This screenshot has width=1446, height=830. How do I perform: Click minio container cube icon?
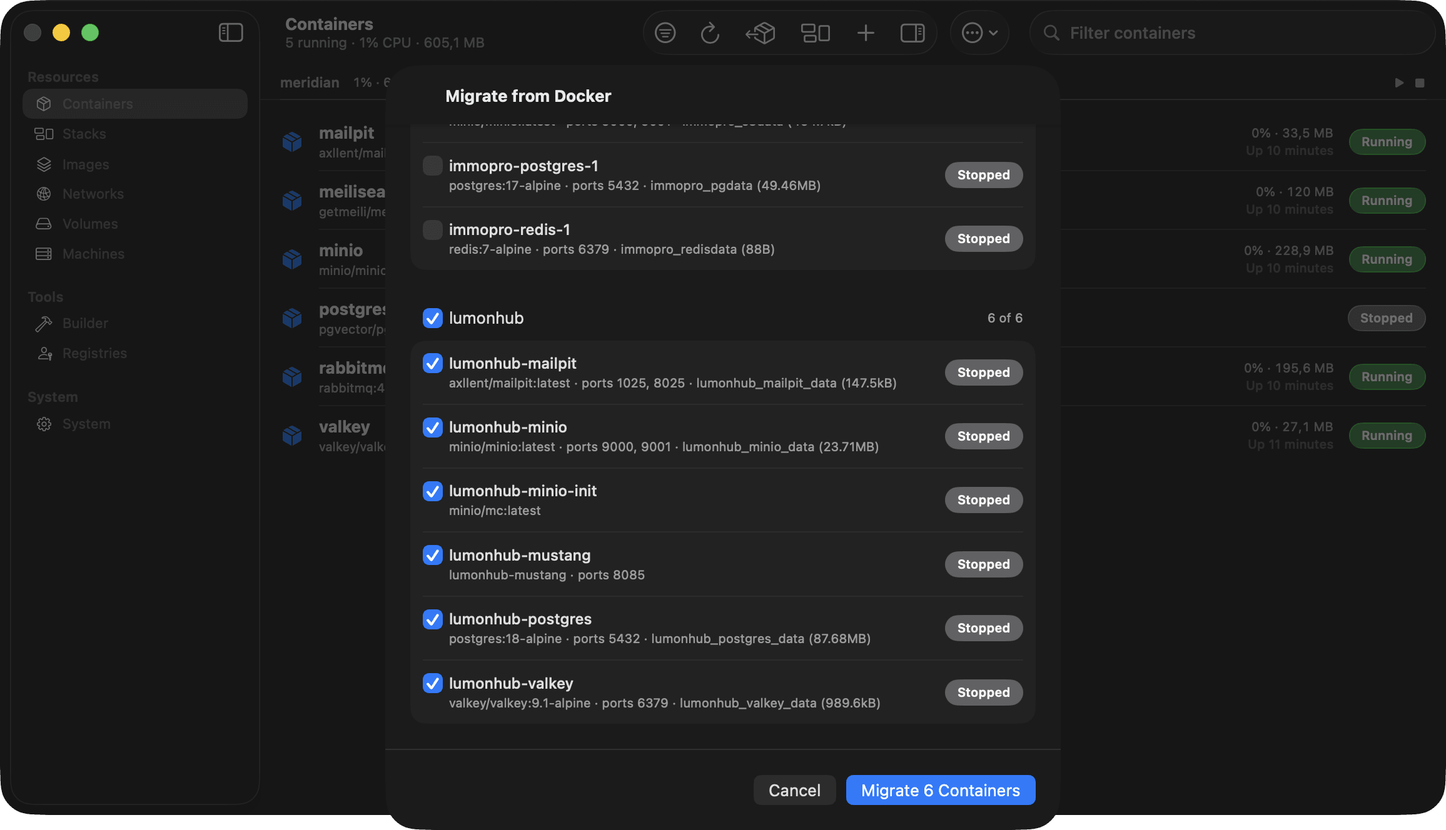tap(292, 259)
